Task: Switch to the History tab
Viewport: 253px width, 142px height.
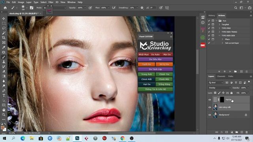Action: click(212, 15)
